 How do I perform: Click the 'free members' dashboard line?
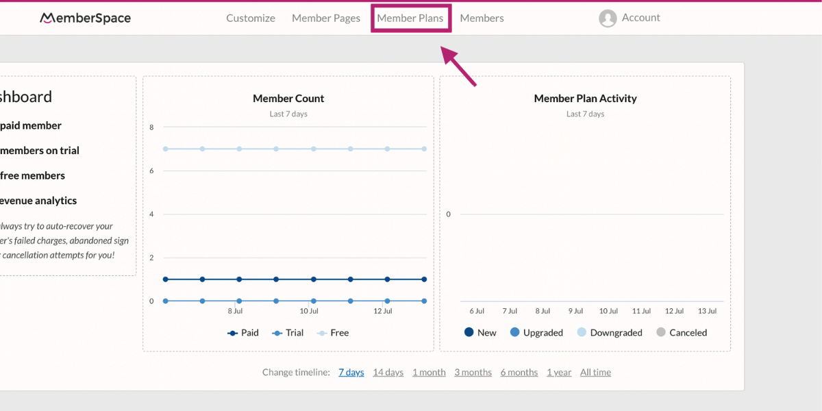point(33,176)
